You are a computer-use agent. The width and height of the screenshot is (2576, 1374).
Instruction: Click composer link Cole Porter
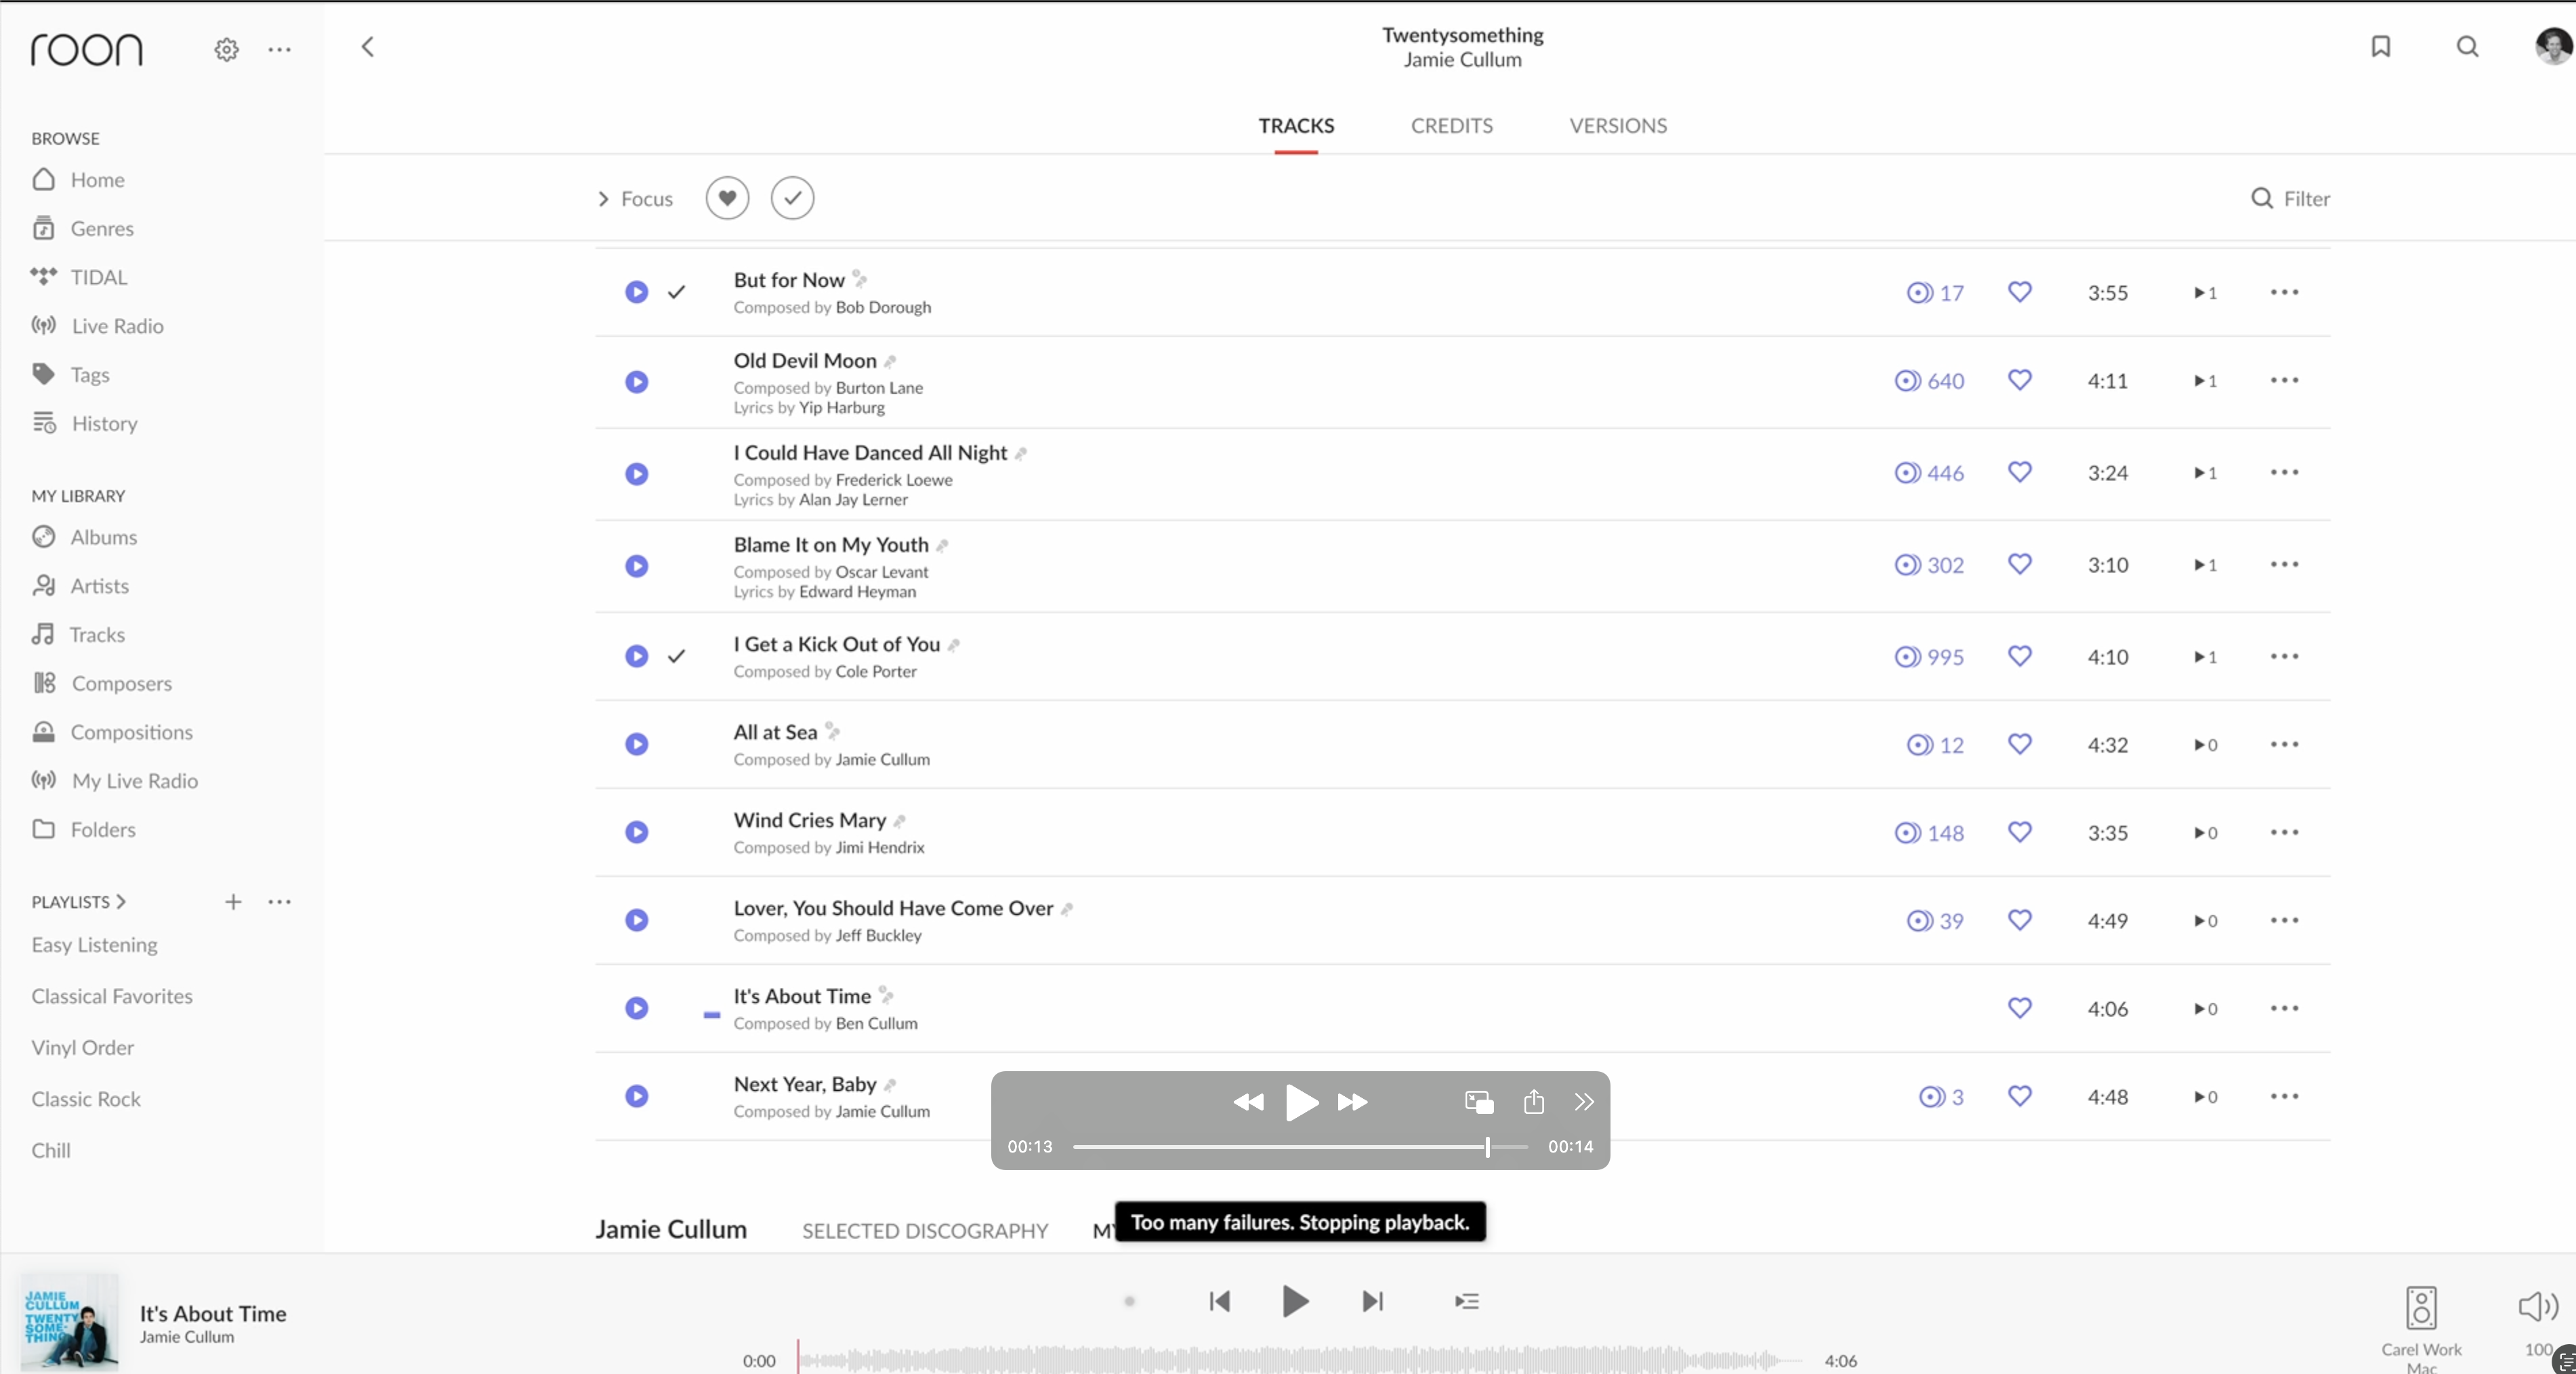[876, 672]
